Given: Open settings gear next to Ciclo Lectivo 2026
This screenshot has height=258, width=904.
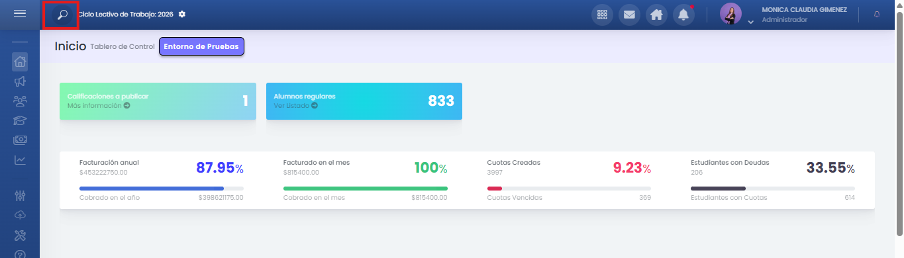Looking at the screenshot, I should [x=182, y=14].
